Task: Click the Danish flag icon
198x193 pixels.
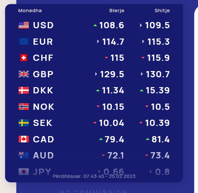Action: tap(24, 90)
